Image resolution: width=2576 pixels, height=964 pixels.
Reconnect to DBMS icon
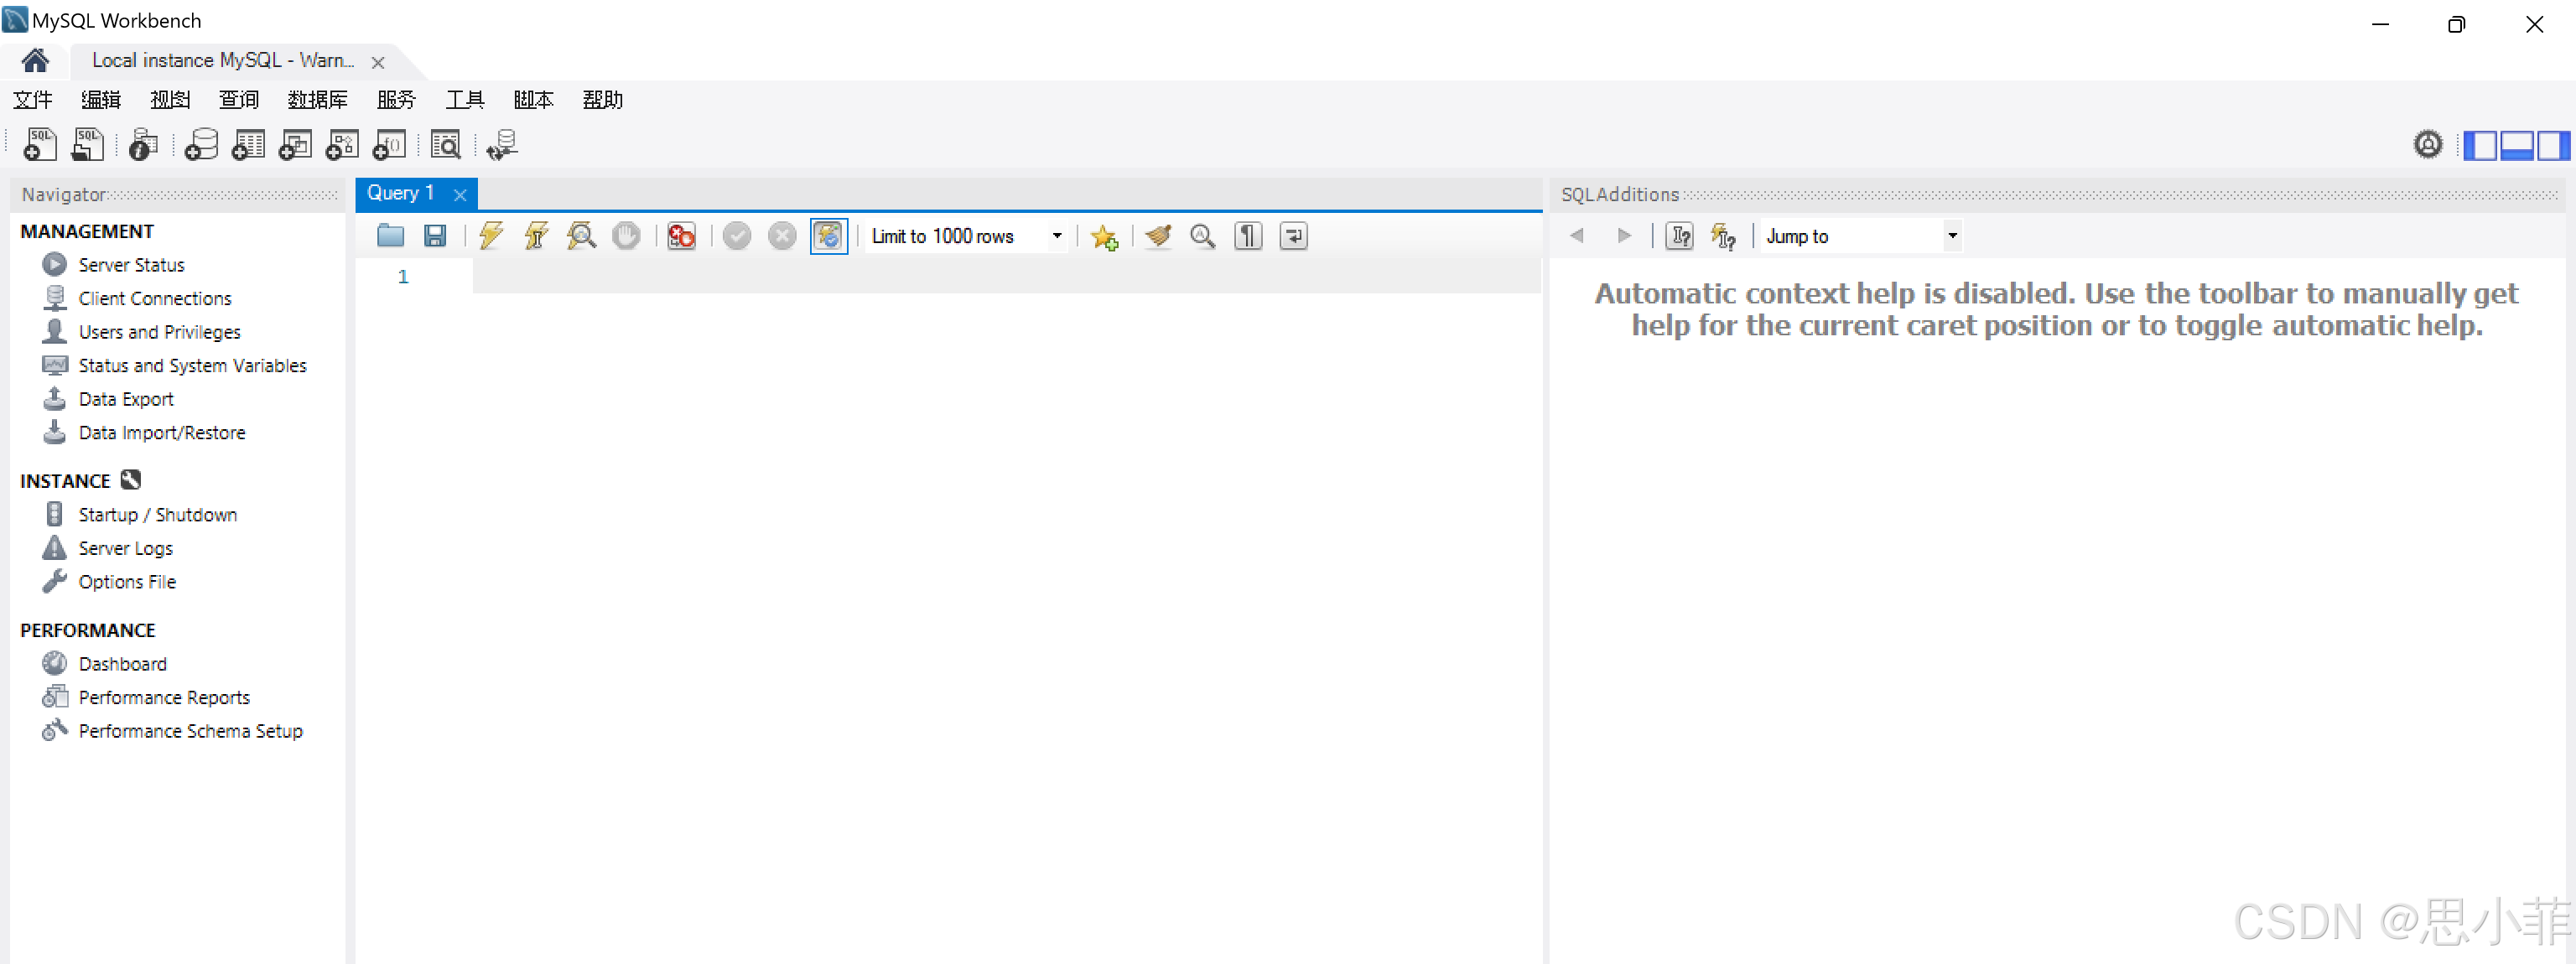coord(502,145)
